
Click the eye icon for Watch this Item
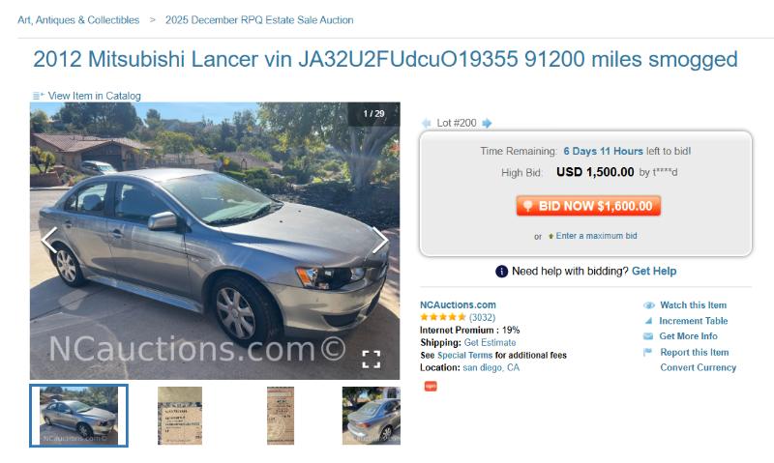(x=648, y=305)
